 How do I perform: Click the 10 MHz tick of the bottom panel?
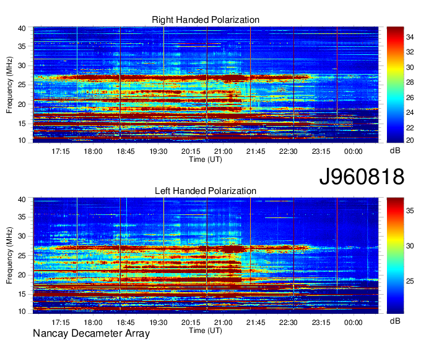(22, 311)
